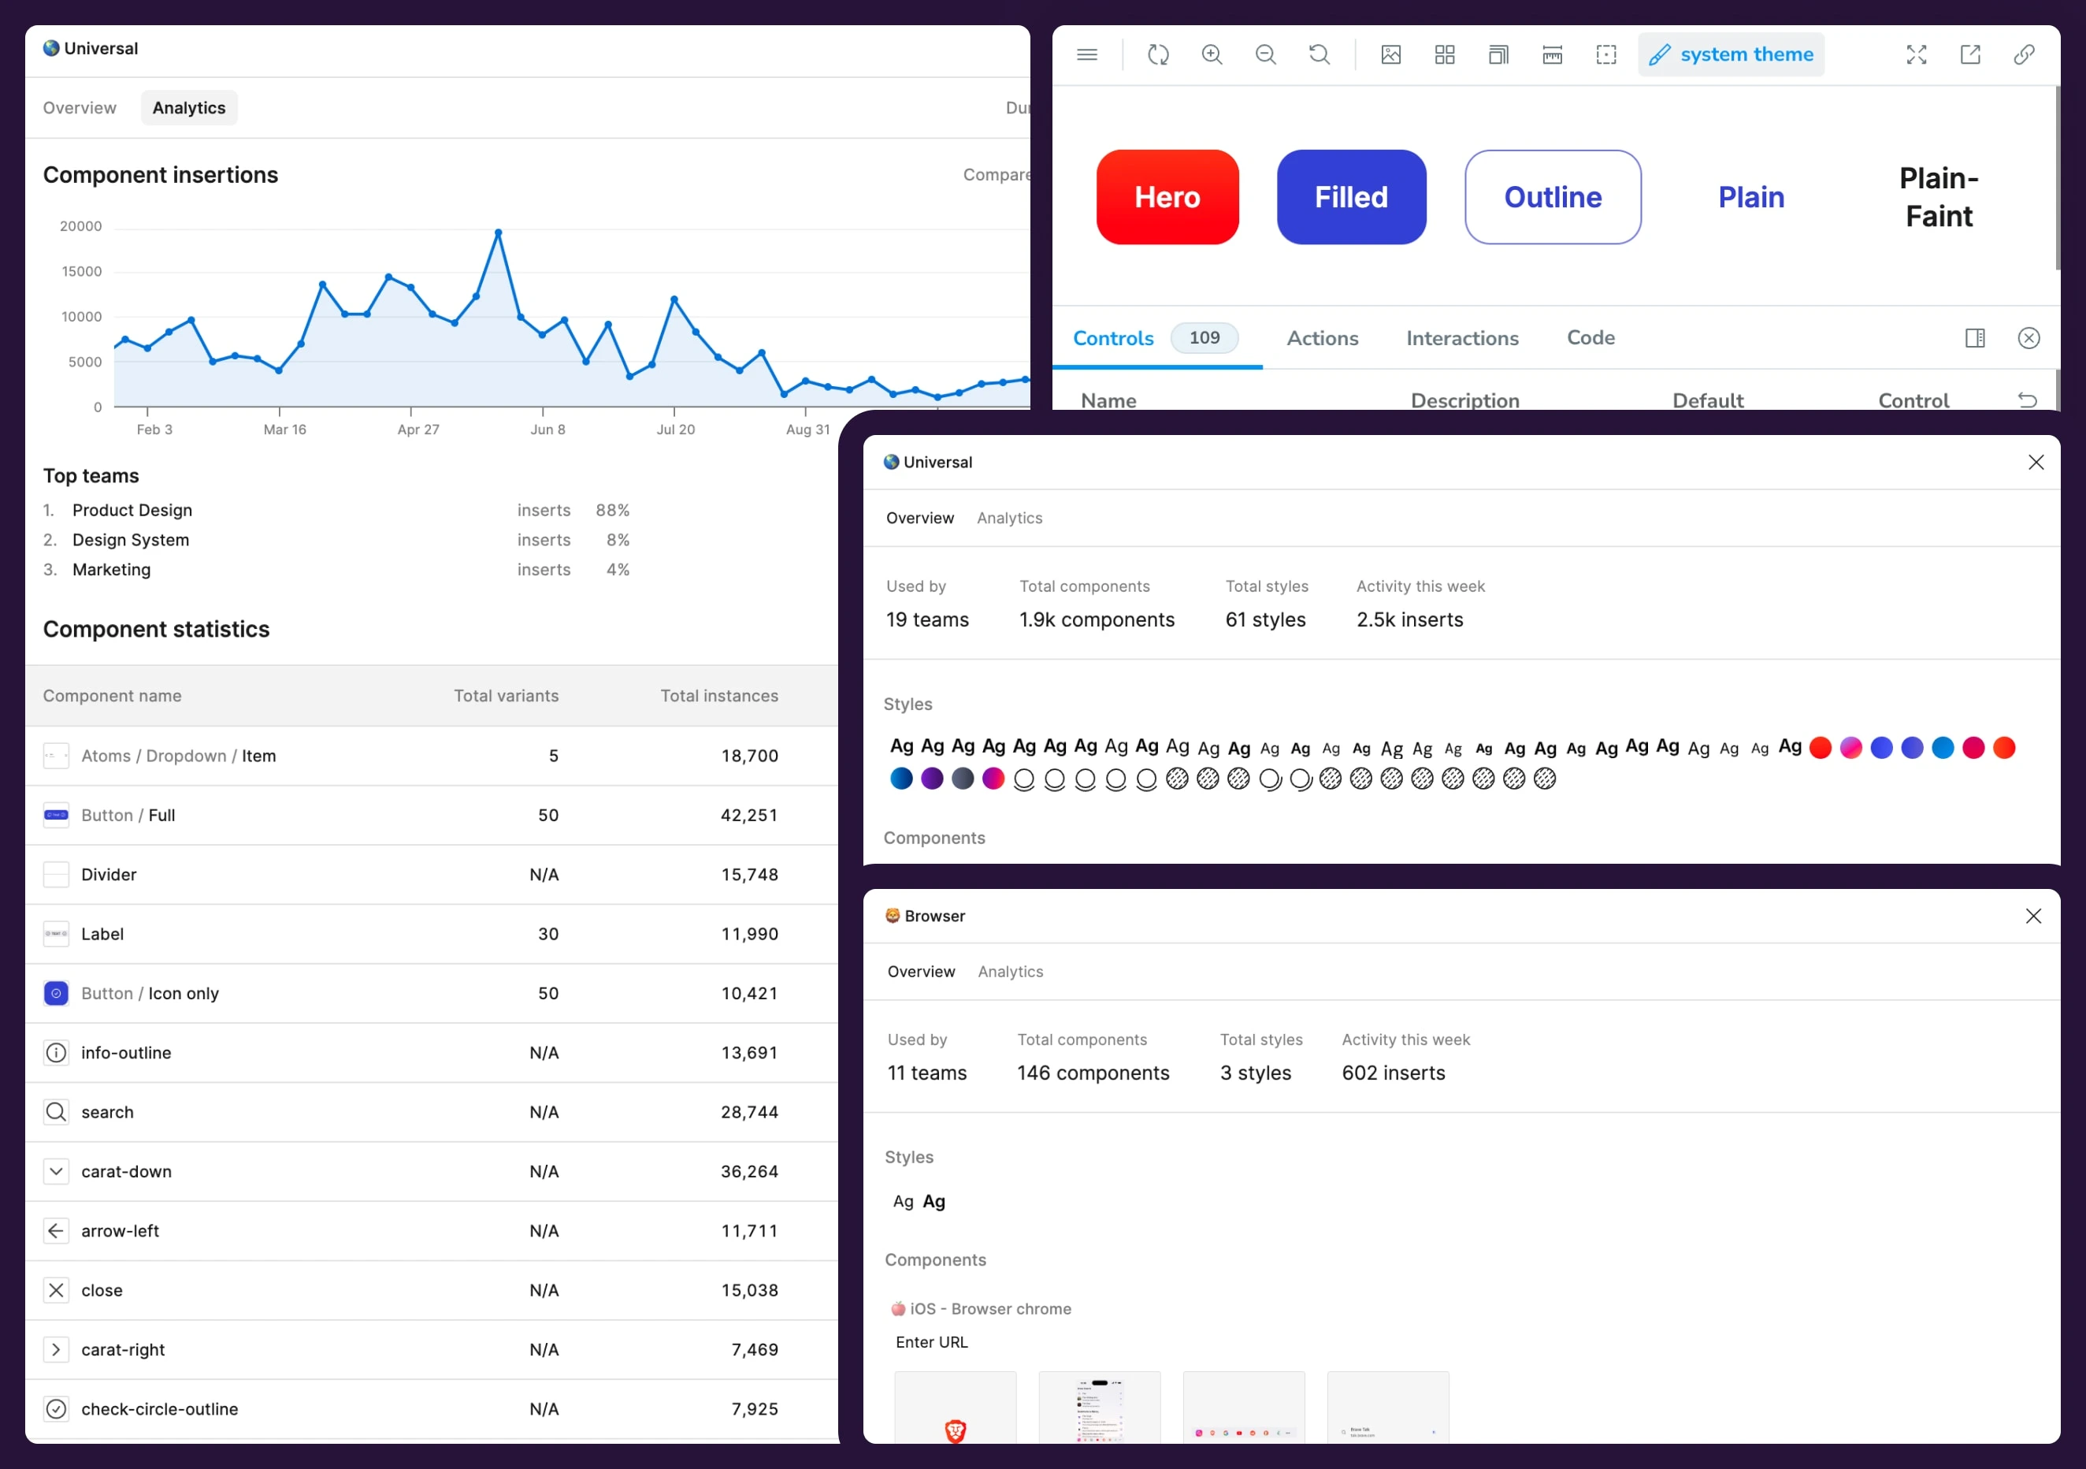Toggle the measure ruler tool
Screen dimensions: 2086x1469
(1552, 54)
